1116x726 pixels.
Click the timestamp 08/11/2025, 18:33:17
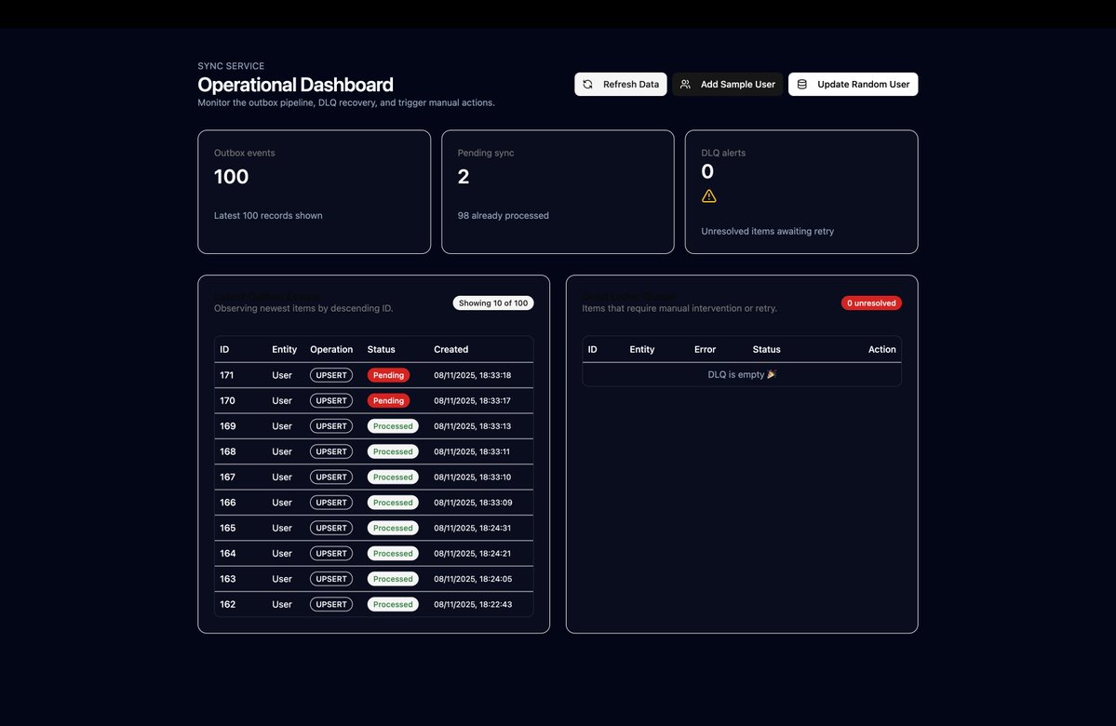(x=473, y=401)
